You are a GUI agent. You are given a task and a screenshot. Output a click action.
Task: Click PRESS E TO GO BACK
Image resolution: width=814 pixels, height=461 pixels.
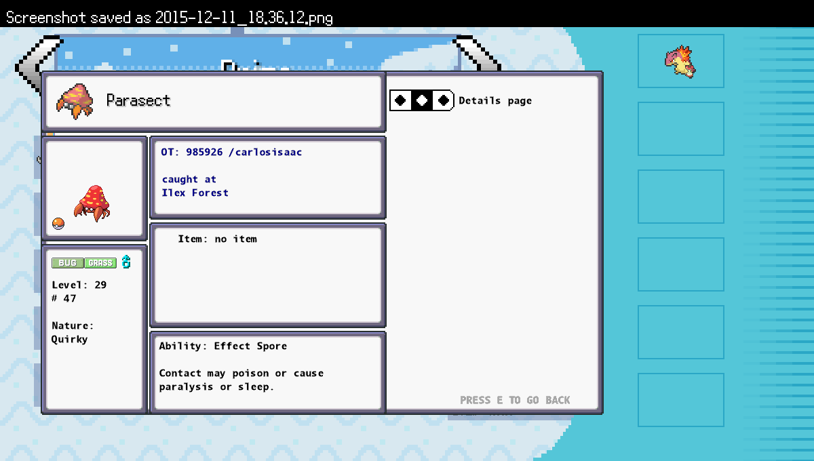pyautogui.click(x=515, y=400)
